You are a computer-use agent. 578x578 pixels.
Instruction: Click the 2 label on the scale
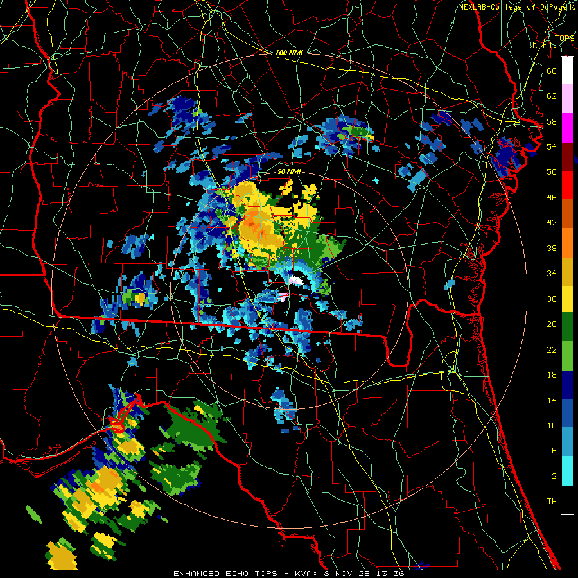click(x=554, y=476)
